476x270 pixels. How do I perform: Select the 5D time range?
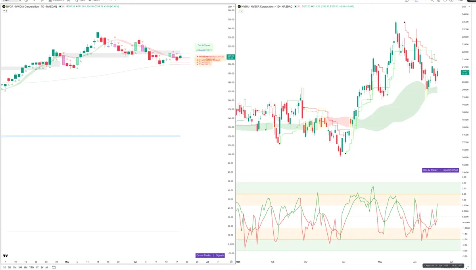point(10,268)
